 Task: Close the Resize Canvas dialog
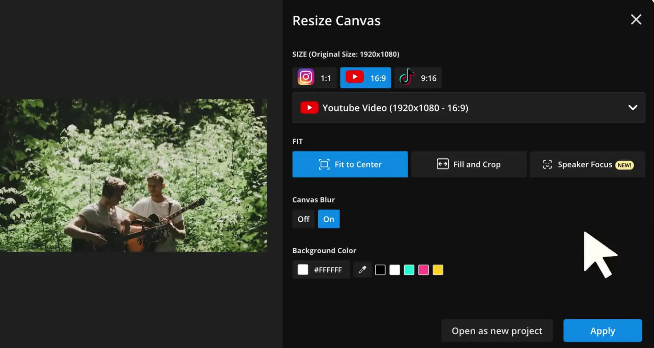point(636,19)
